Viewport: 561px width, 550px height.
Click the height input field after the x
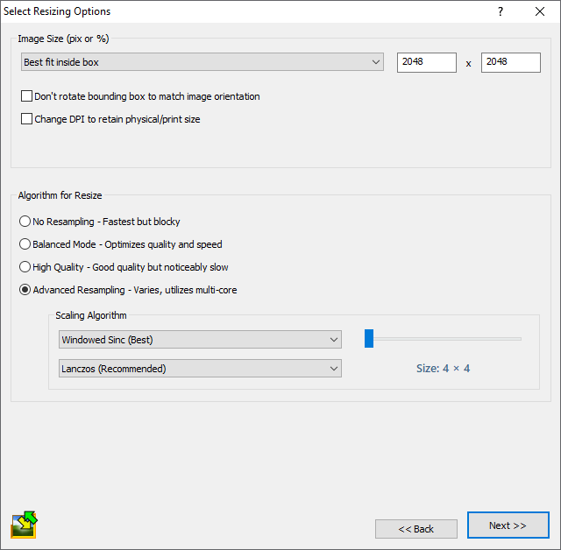(510, 62)
